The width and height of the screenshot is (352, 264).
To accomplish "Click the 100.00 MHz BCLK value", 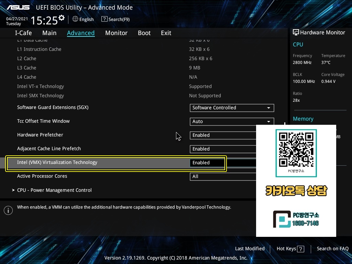I will (304, 81).
